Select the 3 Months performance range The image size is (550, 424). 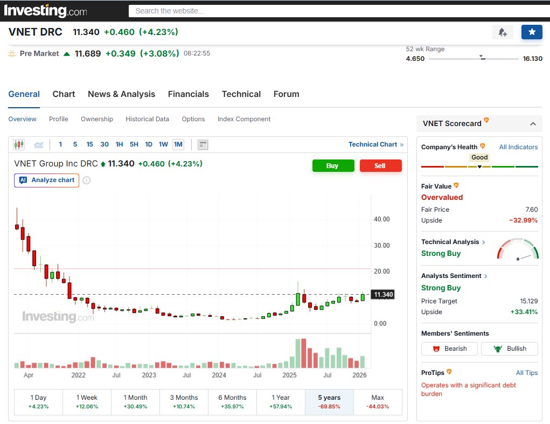(184, 402)
